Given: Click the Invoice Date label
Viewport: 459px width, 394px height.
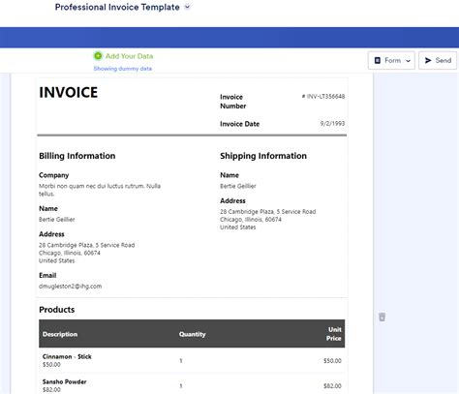Looking at the screenshot, I should [240, 124].
